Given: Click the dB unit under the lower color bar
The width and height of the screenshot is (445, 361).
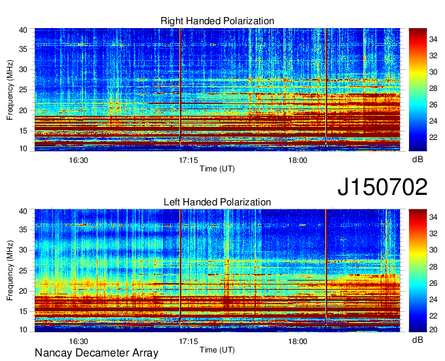Looking at the screenshot, I should click(x=418, y=339).
